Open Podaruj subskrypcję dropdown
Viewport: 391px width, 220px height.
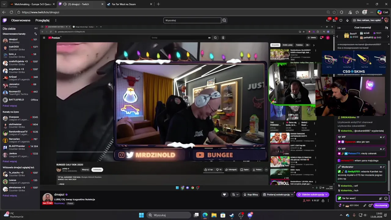278,195
